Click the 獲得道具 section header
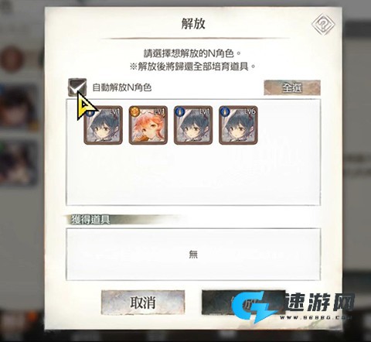371x342 pixels. point(90,220)
